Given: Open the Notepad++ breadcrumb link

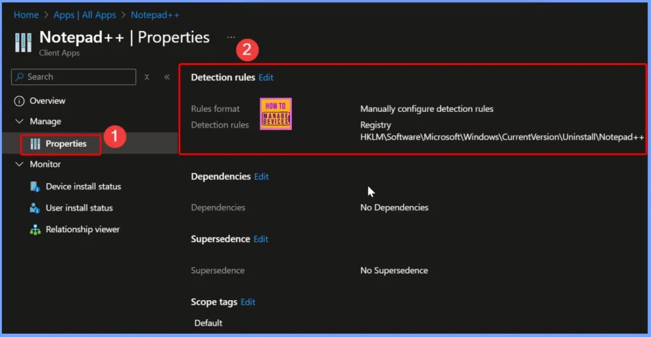Looking at the screenshot, I should pos(155,15).
